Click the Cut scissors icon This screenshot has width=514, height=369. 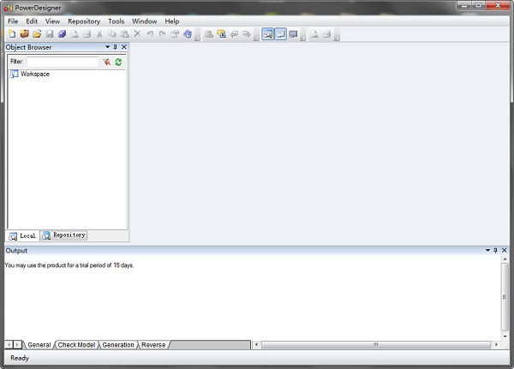[x=99, y=33]
